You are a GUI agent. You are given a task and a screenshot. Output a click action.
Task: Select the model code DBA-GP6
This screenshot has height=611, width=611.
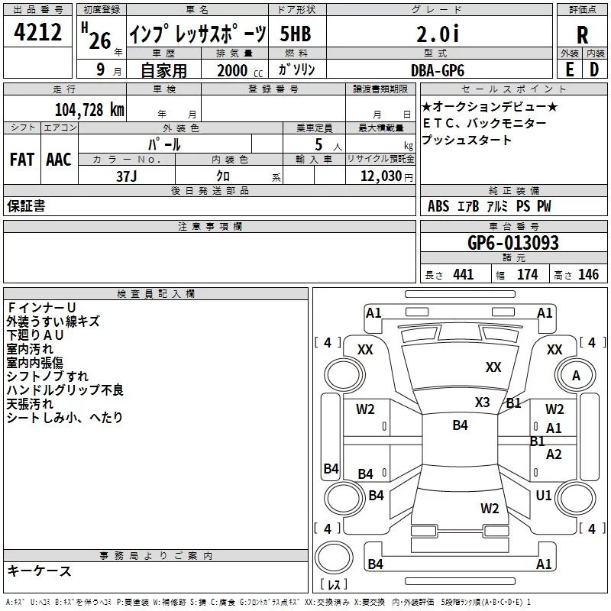coord(438,70)
